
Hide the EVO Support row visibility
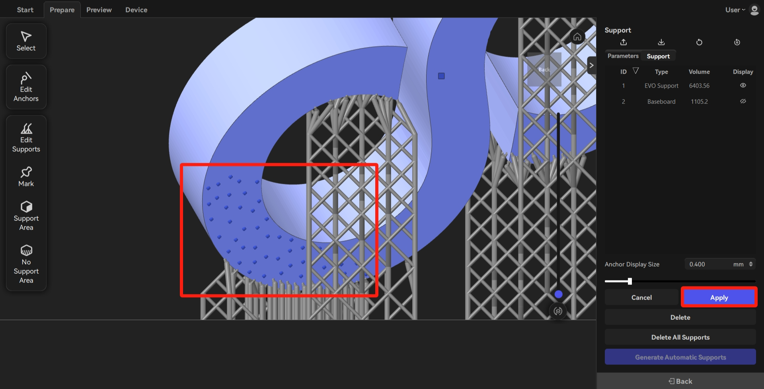coord(743,85)
